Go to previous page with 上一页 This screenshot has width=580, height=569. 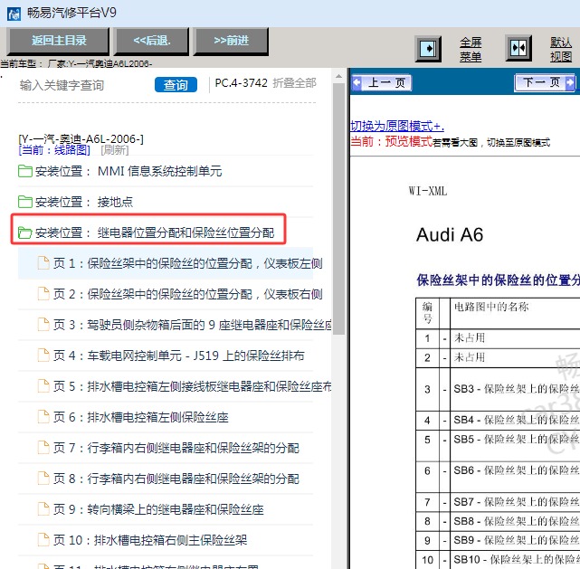pos(382,82)
